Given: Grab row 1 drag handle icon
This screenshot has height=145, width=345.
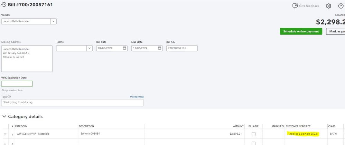Looking at the screenshot, I should click(5, 134).
